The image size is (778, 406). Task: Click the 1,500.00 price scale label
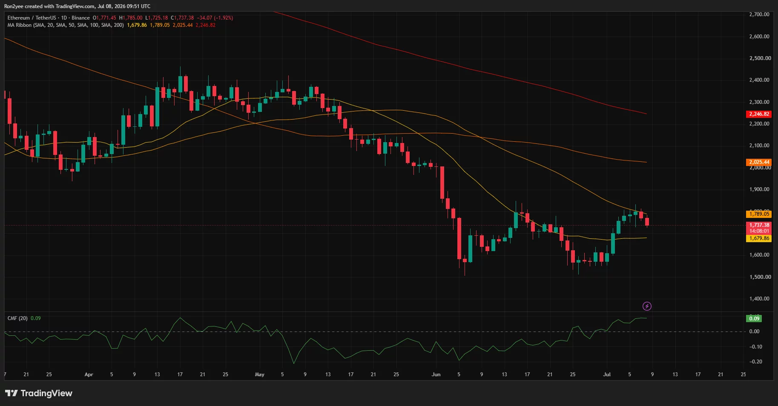pyautogui.click(x=759, y=277)
